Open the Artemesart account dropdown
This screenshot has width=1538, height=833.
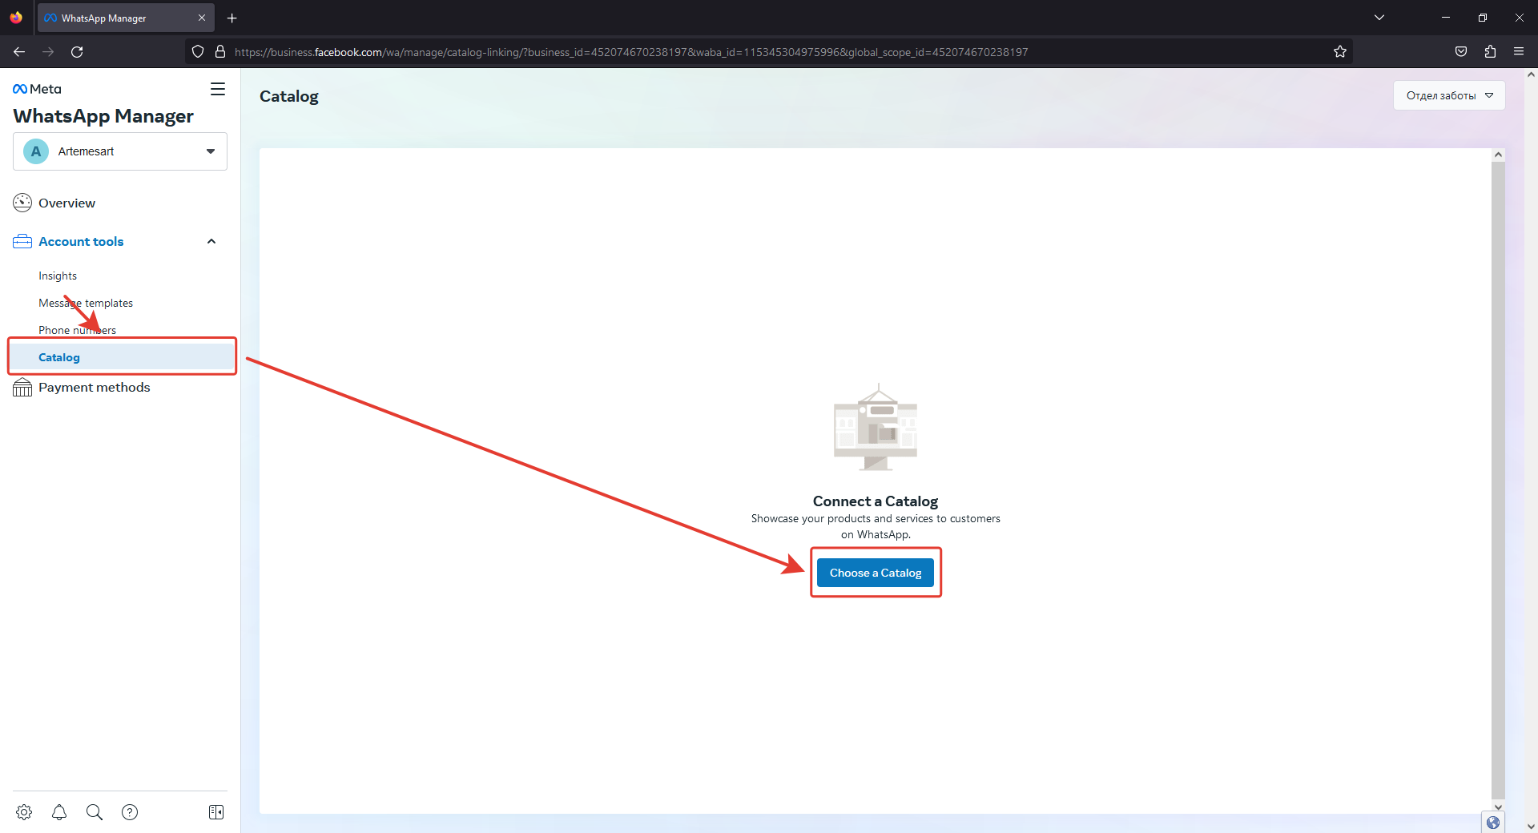coord(120,151)
